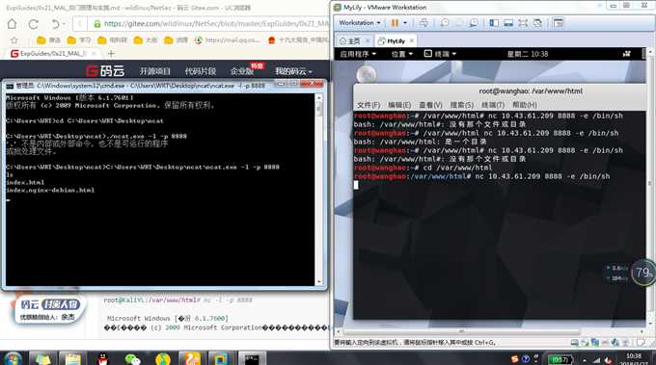Open the Windows Start button

13,358
